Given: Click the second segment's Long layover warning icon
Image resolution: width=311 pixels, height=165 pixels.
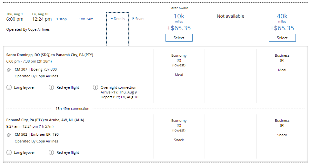Looking at the screenshot, I should click(9, 152).
